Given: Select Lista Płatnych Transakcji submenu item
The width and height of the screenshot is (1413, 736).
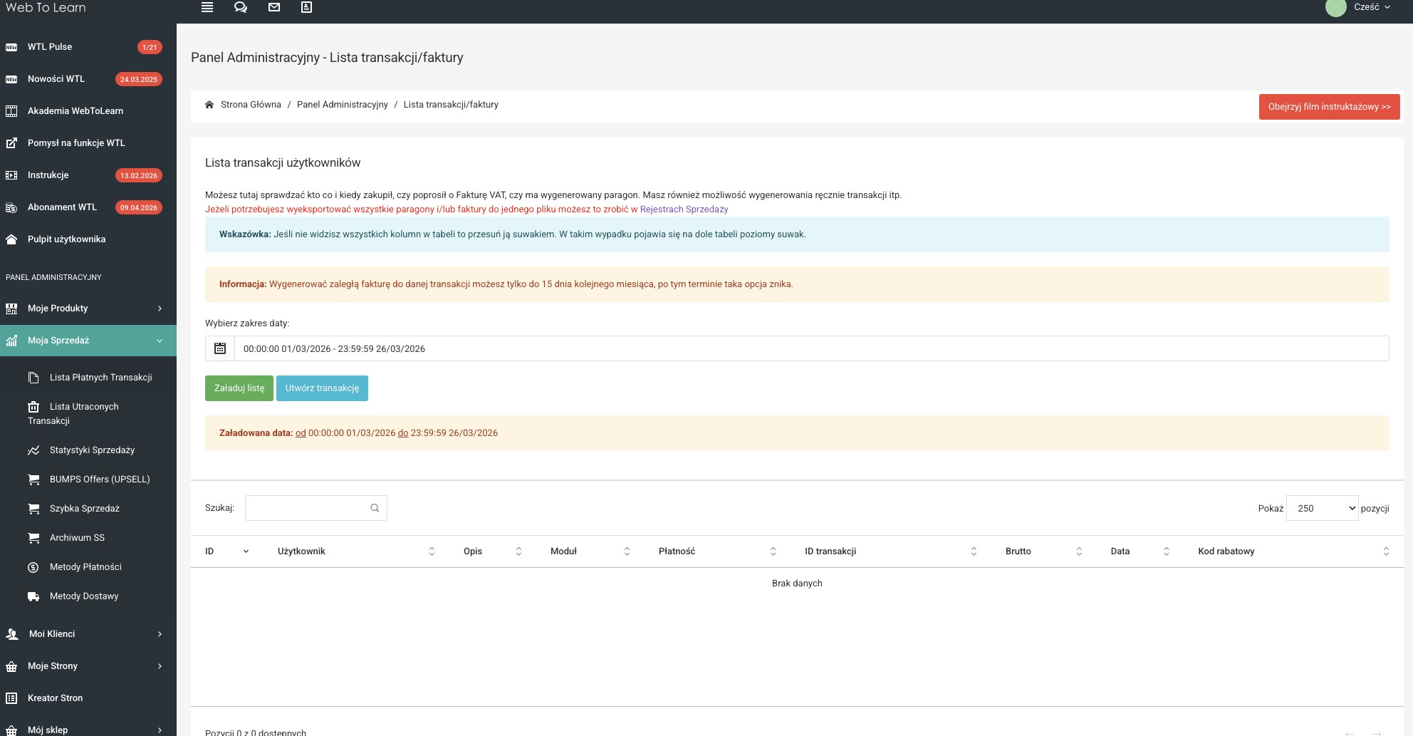Looking at the screenshot, I should pos(101,378).
